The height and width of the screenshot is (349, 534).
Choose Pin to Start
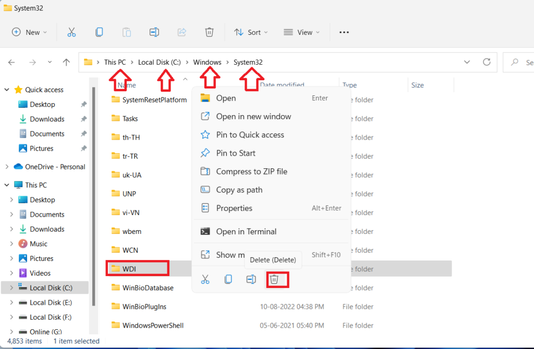point(271,153)
